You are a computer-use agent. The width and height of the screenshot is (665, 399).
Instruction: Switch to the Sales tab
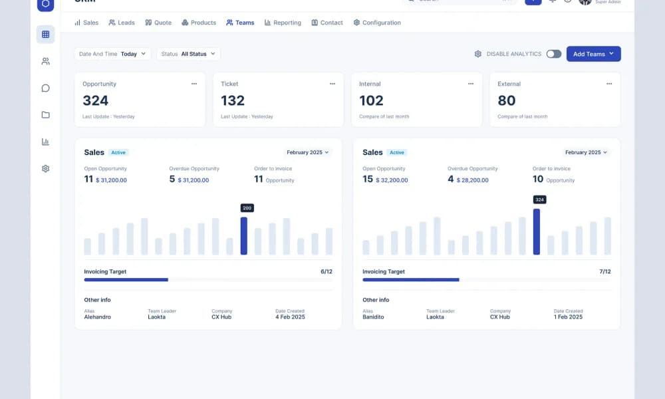point(86,23)
